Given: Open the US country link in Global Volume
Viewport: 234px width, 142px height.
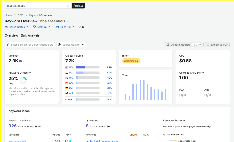Looking at the screenshot, I should (71, 67).
